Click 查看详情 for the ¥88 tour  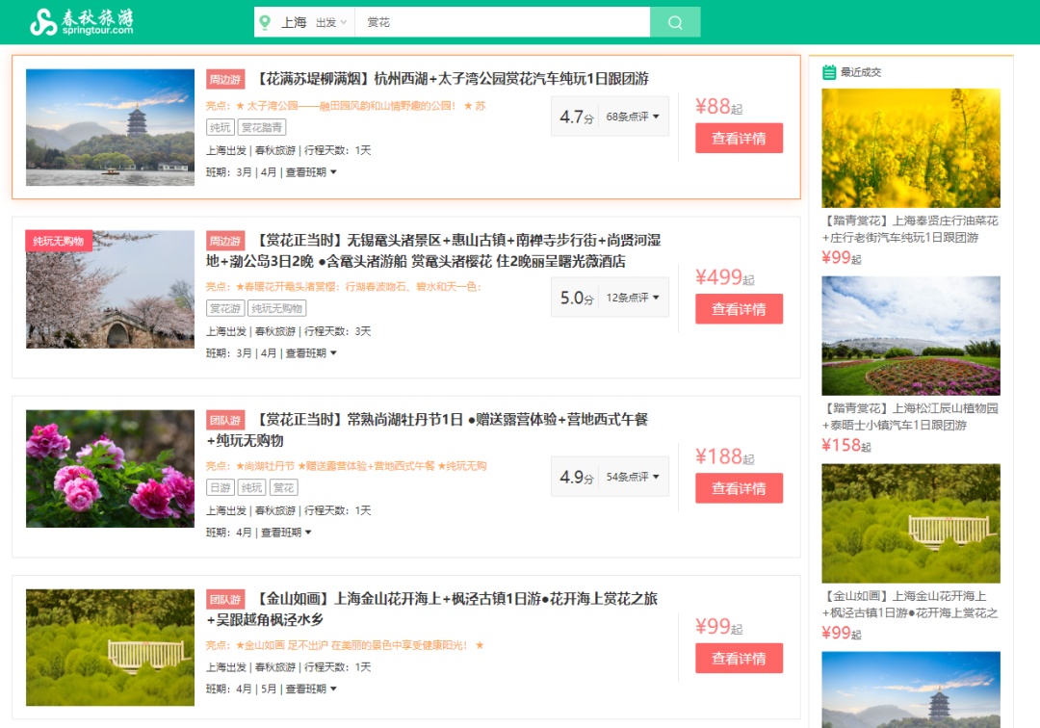click(x=739, y=138)
